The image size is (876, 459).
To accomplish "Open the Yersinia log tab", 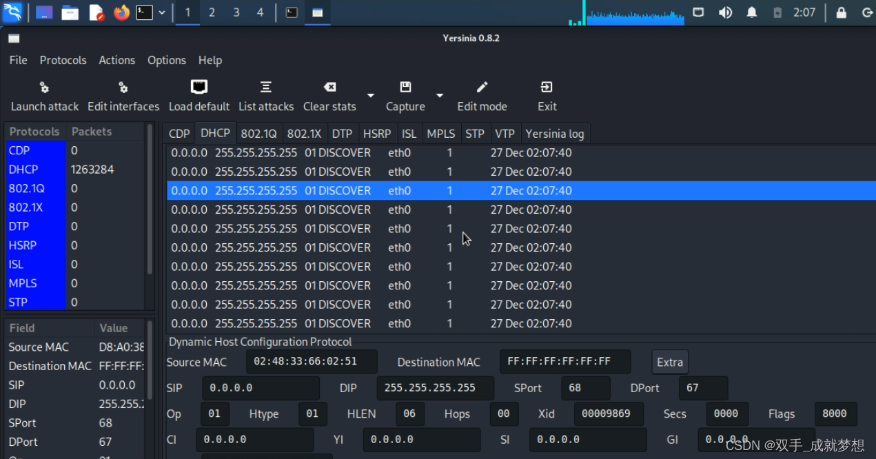I will 555,134.
